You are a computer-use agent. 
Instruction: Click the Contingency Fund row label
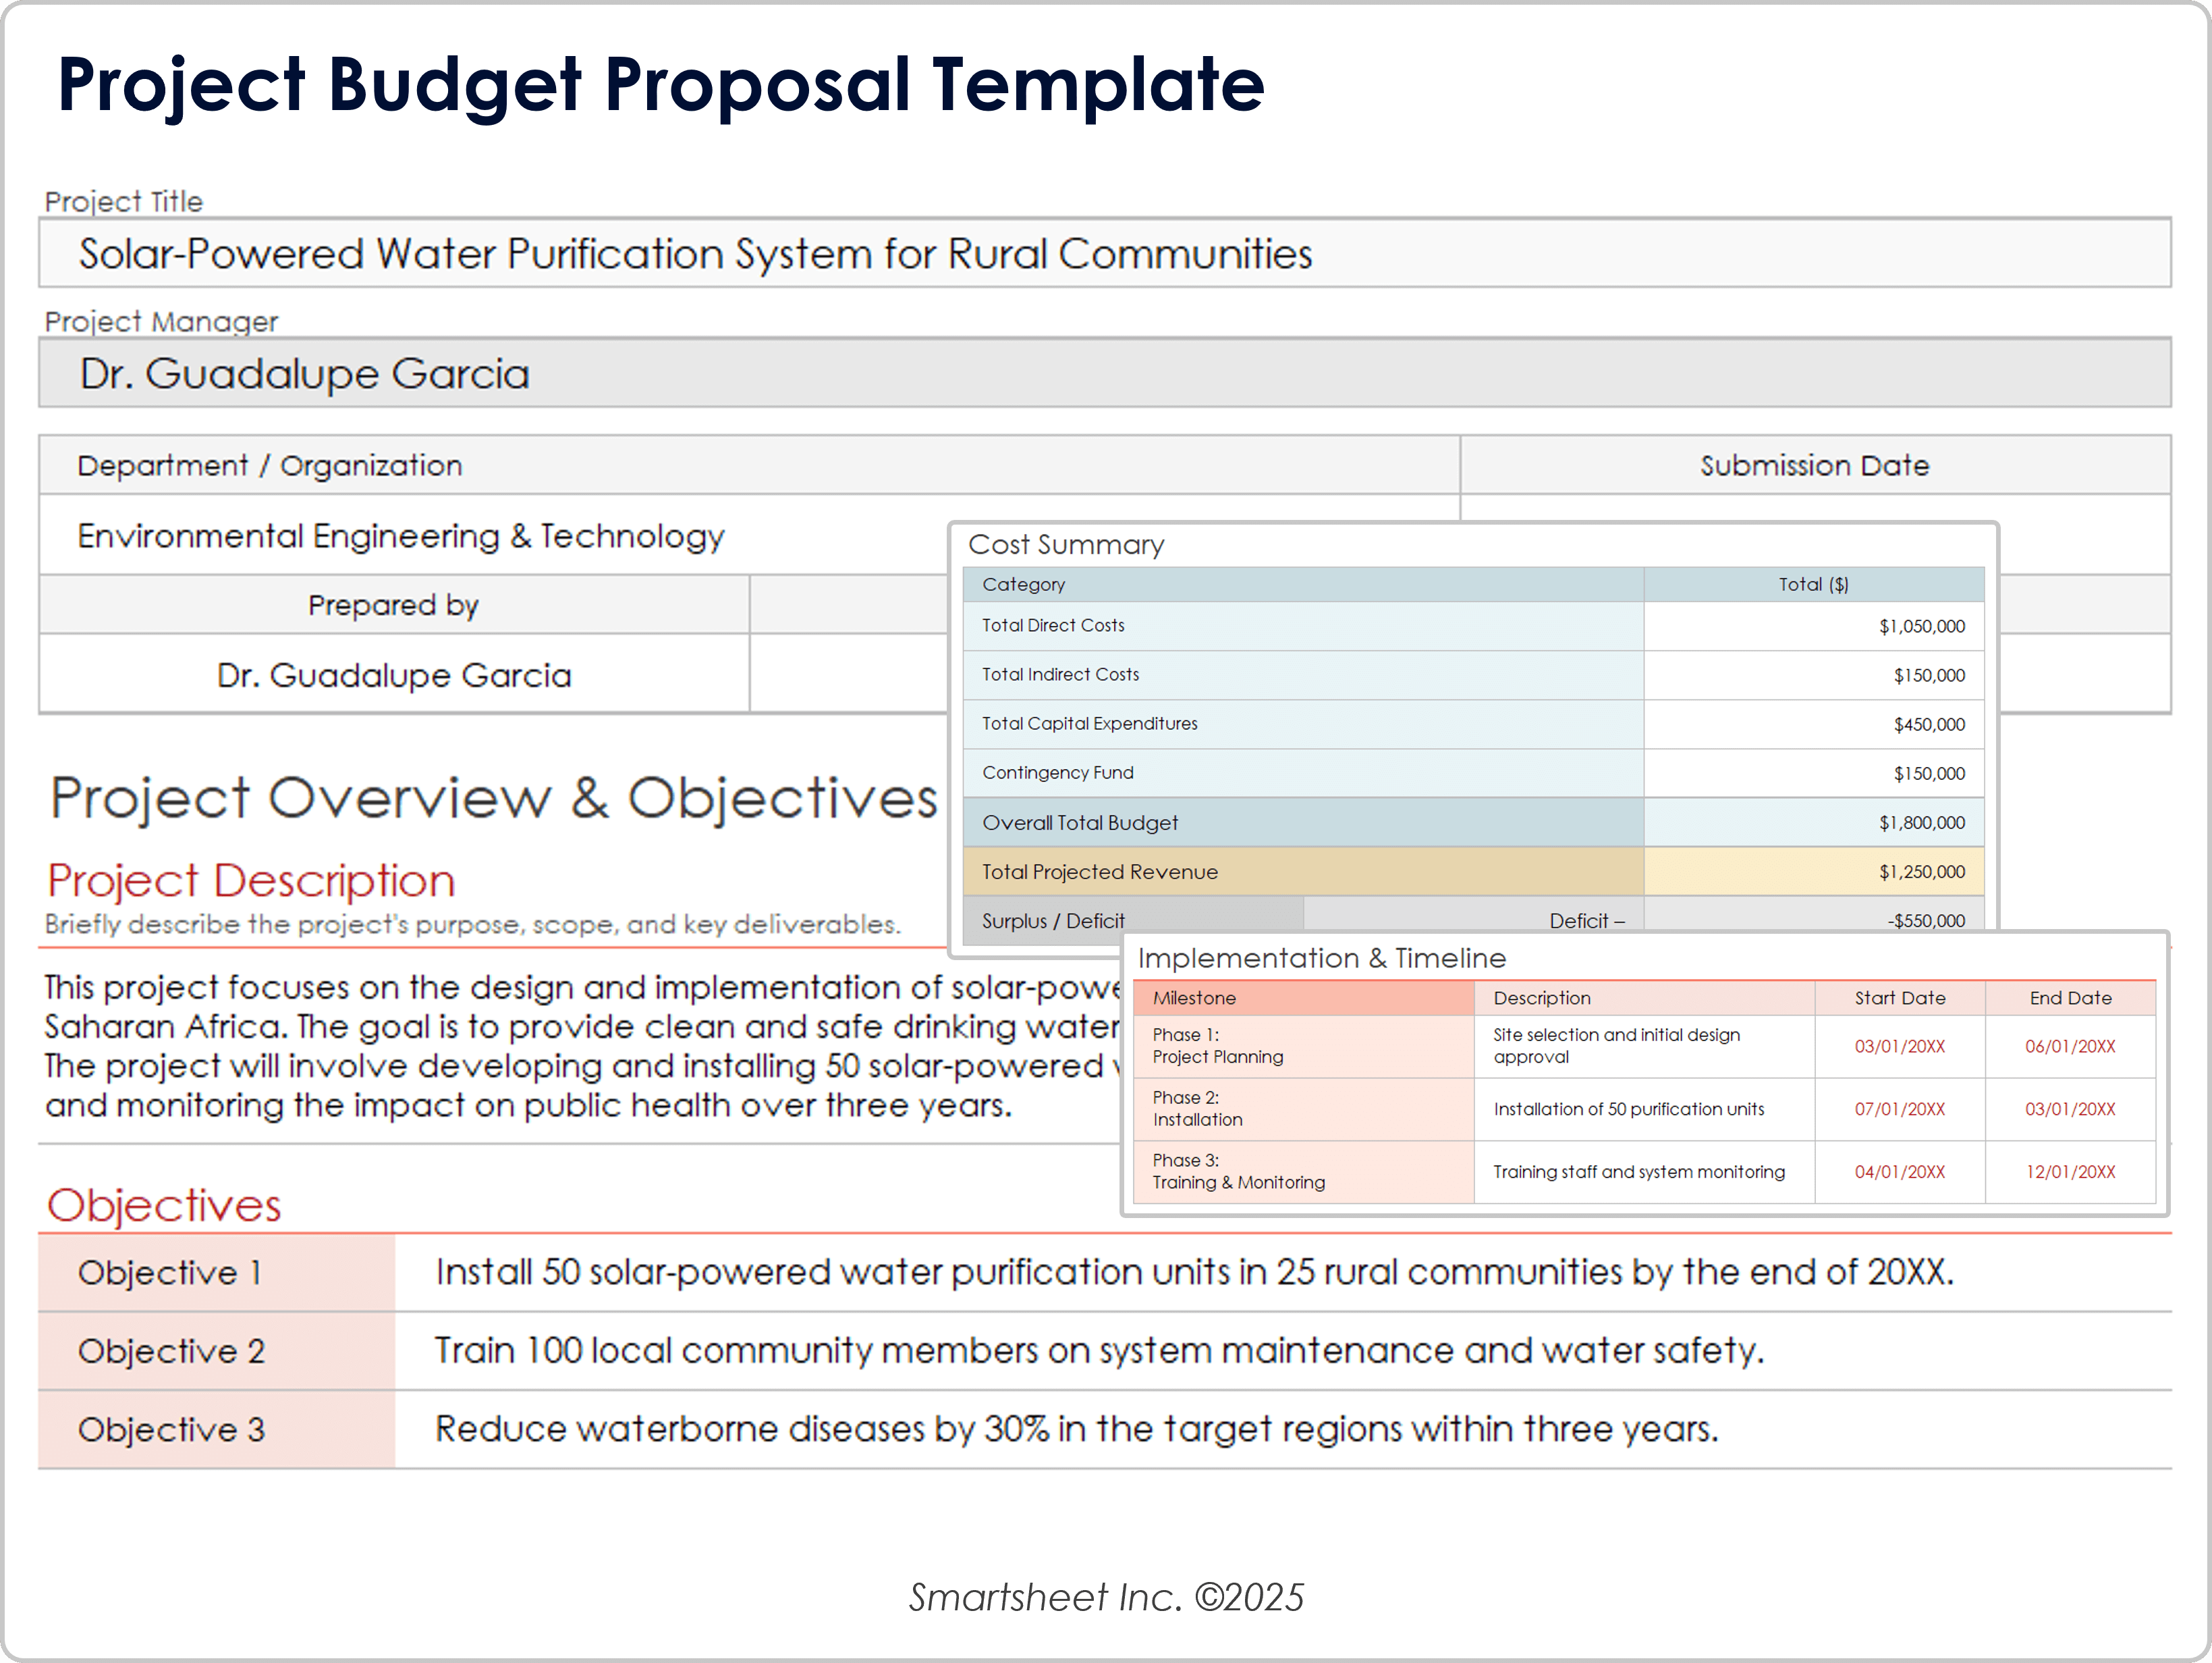click(1057, 772)
